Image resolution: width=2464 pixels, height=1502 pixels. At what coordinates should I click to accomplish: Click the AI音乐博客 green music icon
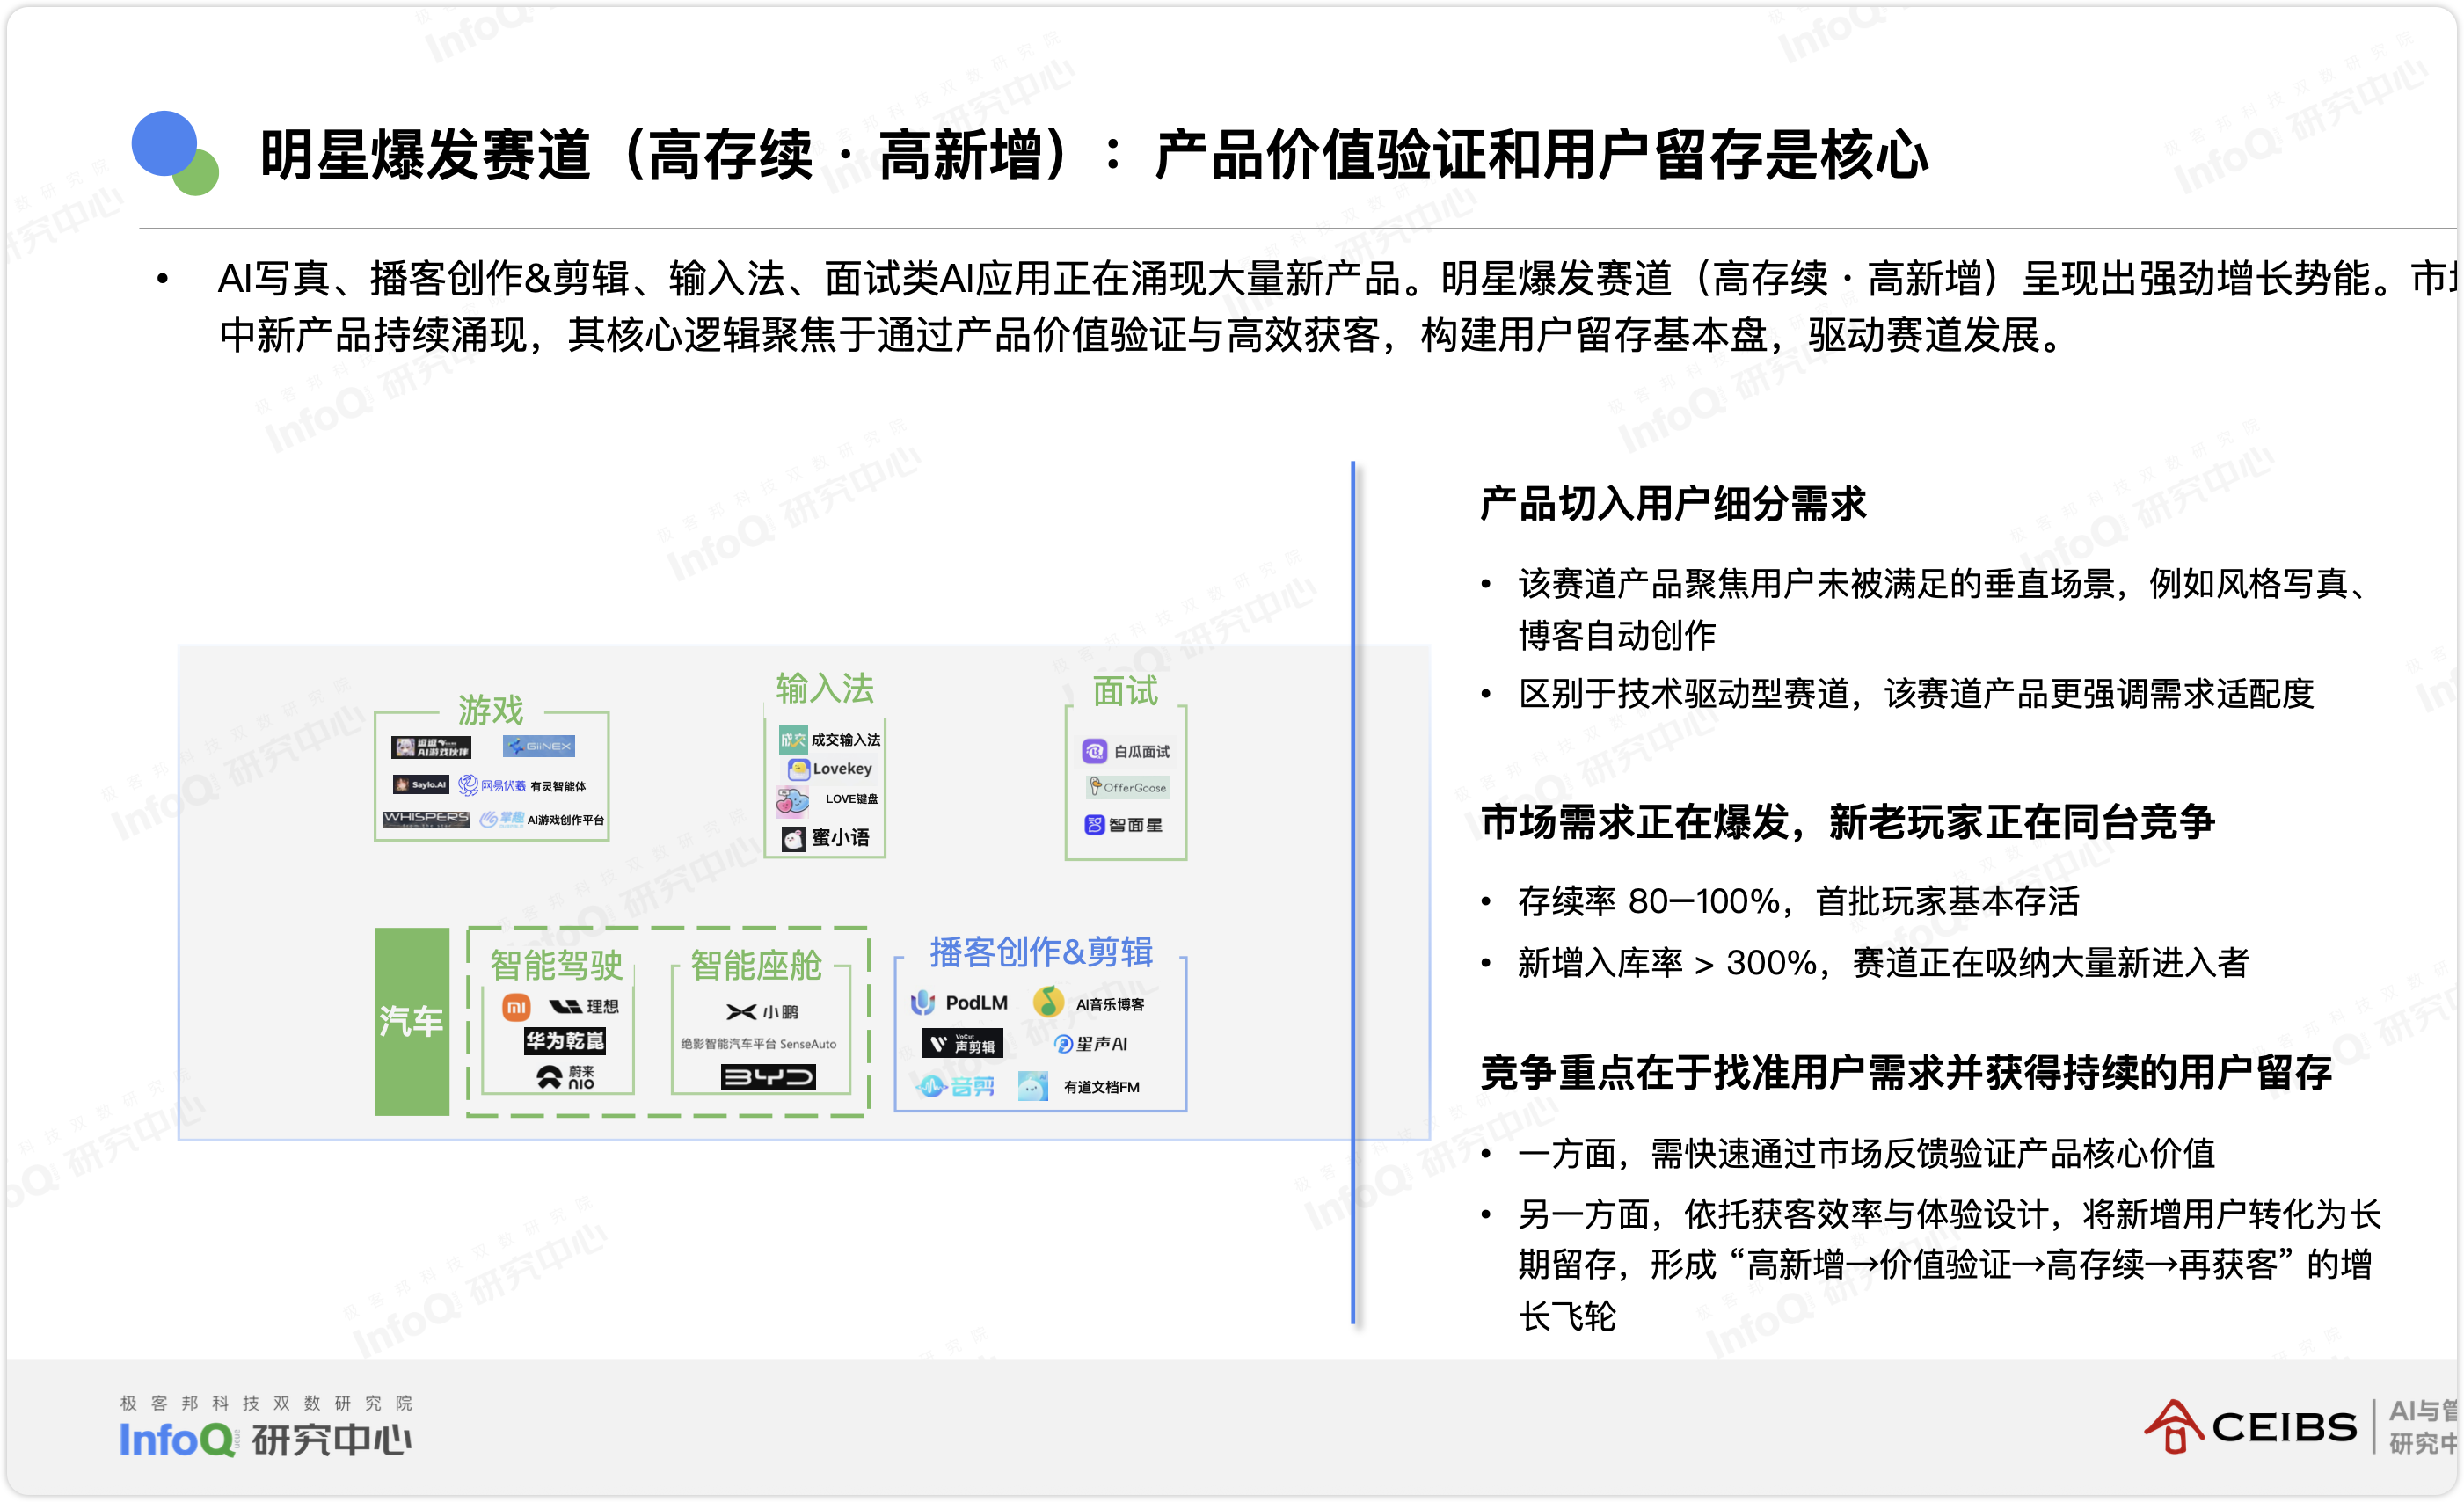coord(1048,1001)
